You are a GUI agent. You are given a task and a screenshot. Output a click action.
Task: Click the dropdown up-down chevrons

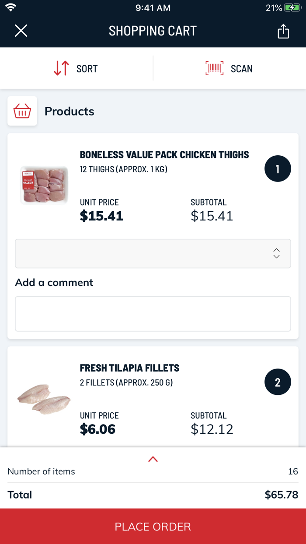coord(276,253)
